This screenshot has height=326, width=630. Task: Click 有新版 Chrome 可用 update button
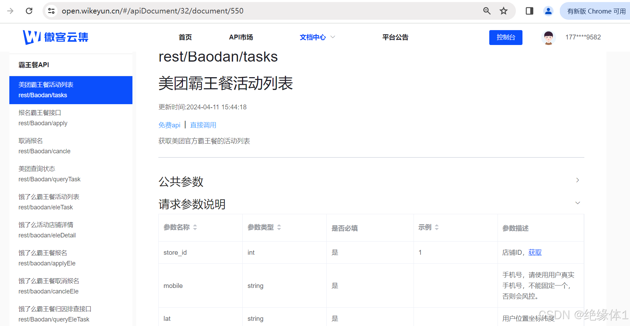596,11
